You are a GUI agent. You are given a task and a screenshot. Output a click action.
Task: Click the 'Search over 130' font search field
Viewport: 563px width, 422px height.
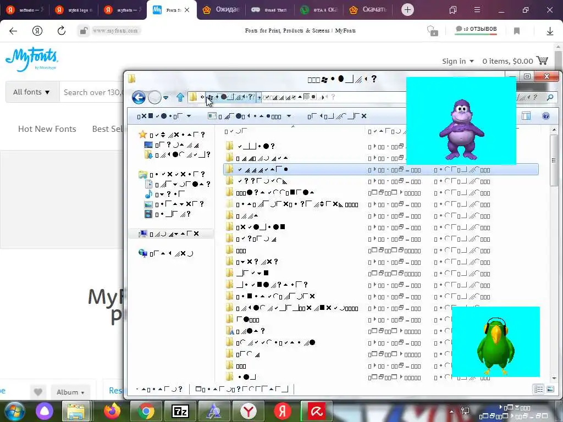tap(92, 92)
